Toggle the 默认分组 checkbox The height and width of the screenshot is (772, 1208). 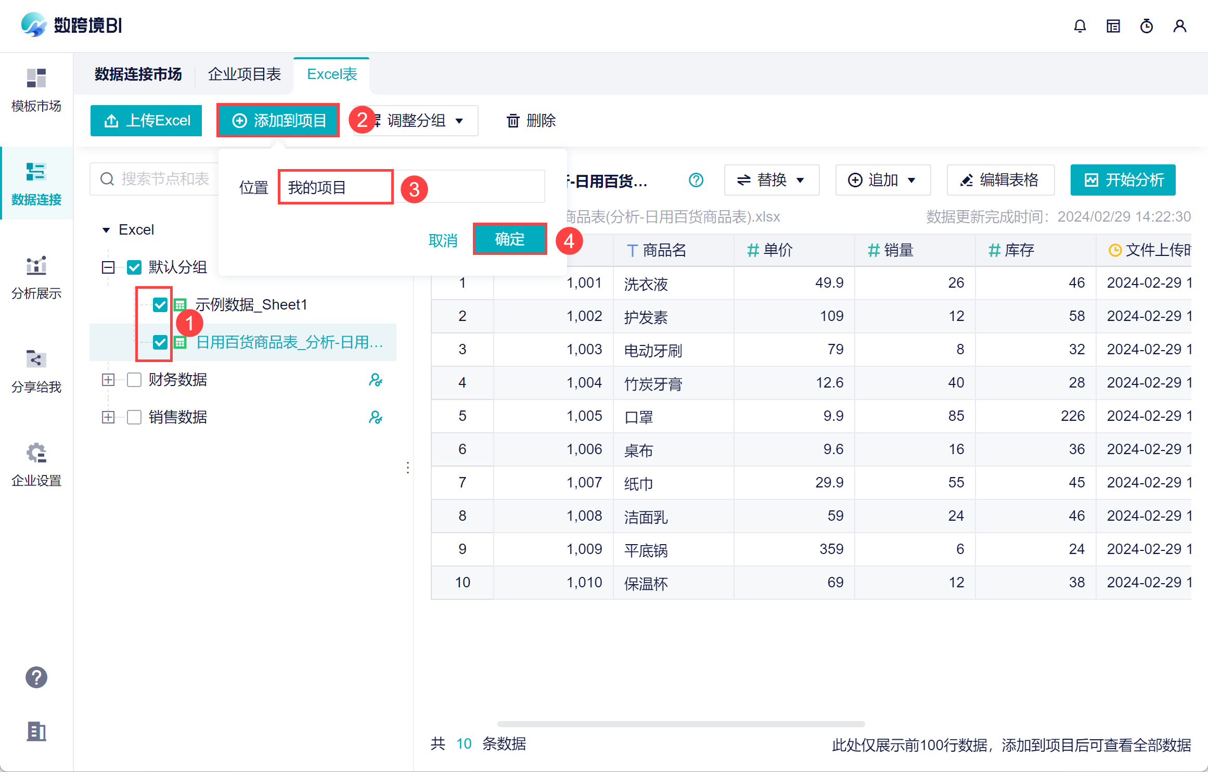click(x=134, y=267)
